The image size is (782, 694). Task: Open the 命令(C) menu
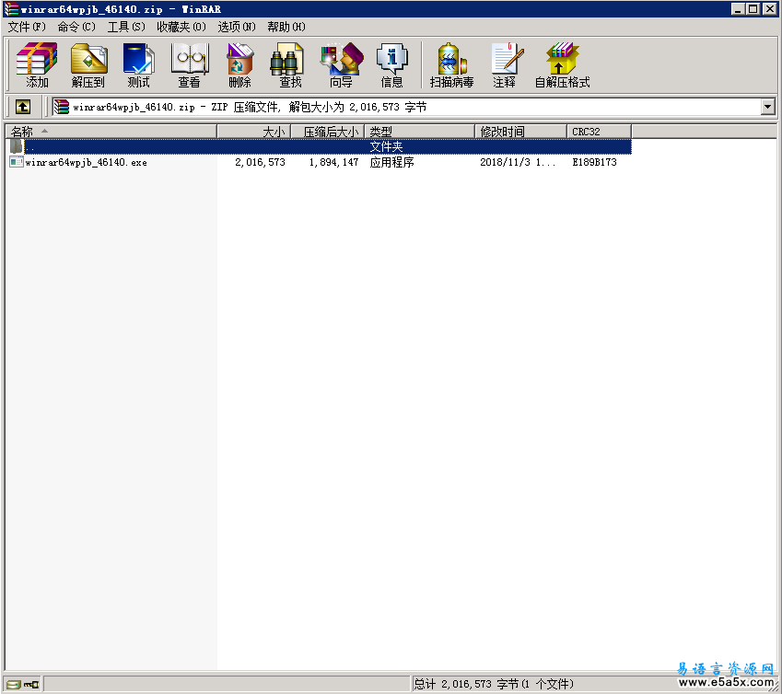(x=76, y=27)
